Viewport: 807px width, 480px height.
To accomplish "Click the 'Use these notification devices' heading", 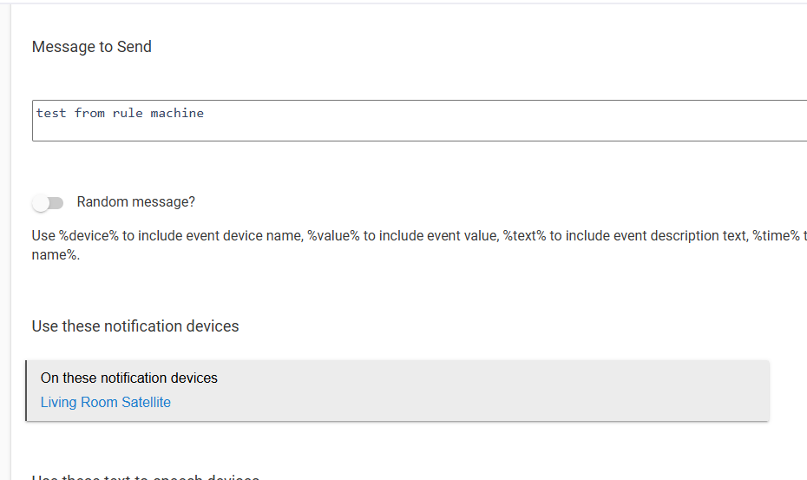I will (135, 326).
